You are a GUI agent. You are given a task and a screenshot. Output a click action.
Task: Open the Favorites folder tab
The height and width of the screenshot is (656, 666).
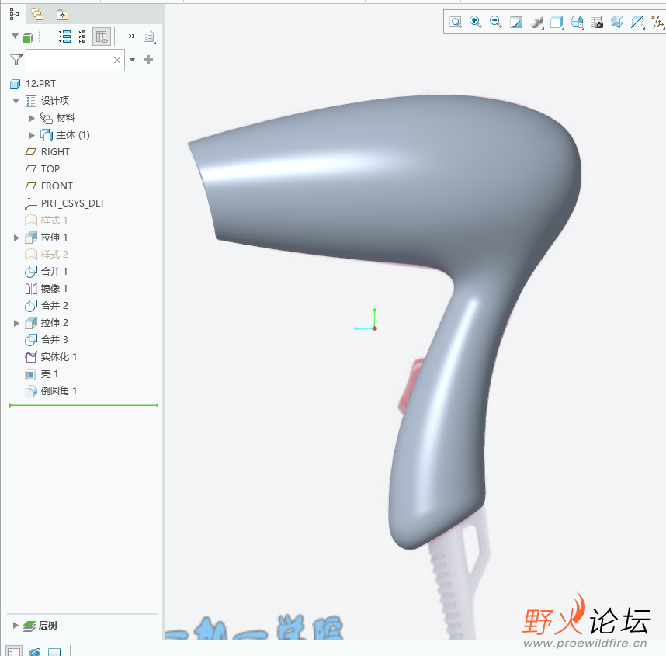click(62, 15)
